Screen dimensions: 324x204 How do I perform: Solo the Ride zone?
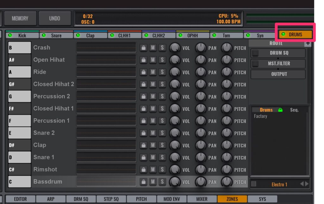(162, 72)
